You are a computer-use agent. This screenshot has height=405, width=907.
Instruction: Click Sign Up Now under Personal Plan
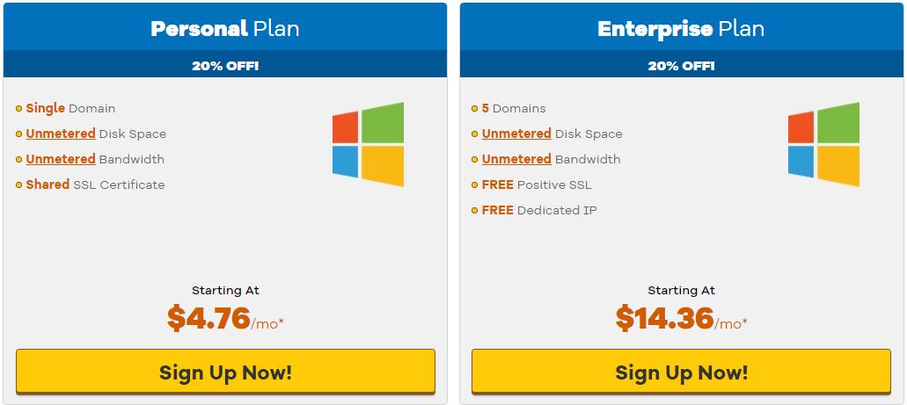click(x=225, y=372)
